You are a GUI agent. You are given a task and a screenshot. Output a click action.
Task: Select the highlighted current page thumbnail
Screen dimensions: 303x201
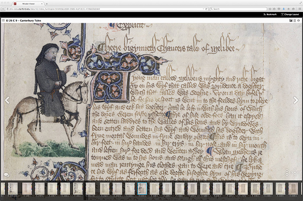click(142, 188)
